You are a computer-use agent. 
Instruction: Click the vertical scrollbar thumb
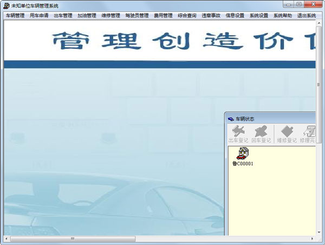[319, 85]
